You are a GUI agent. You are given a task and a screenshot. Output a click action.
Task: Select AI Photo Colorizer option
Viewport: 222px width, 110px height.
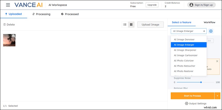click(x=184, y=61)
